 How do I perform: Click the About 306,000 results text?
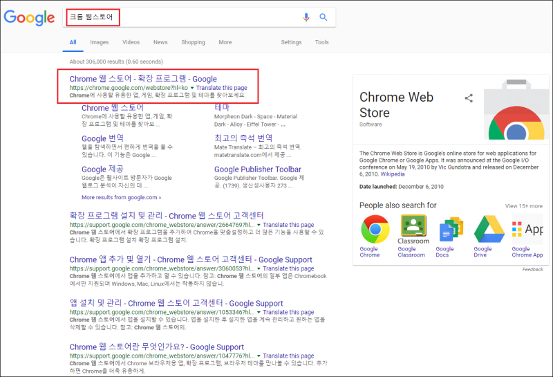point(116,62)
